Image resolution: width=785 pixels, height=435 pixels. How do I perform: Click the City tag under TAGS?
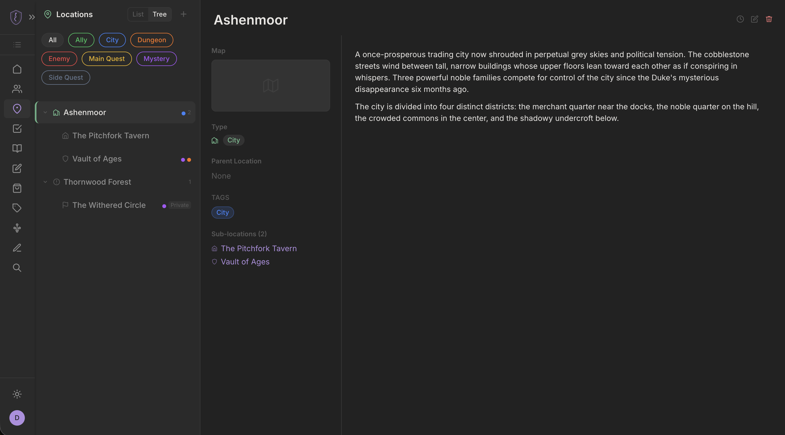[x=223, y=213]
